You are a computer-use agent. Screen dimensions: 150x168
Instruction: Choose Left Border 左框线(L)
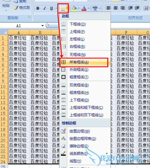[x=85, y=39]
